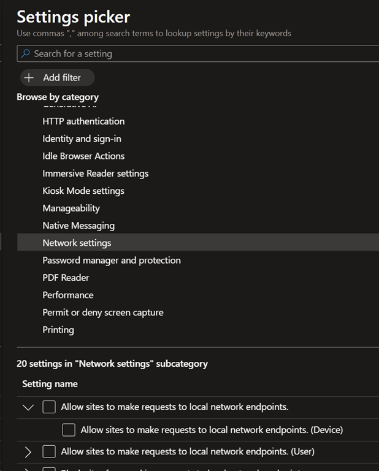
Task: Click the Add filter button
Action: [57, 78]
